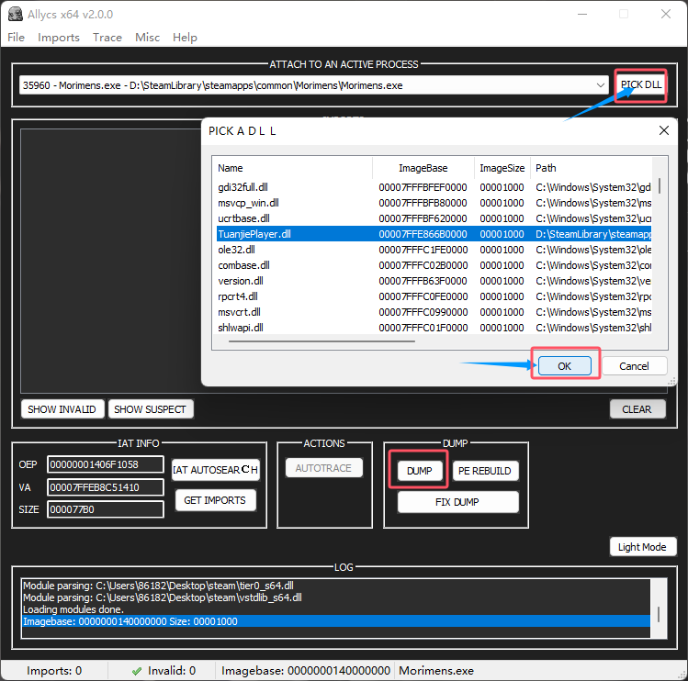Click 'Imports: 0' in status bar
Screen dimensions: 688x681
[54, 671]
